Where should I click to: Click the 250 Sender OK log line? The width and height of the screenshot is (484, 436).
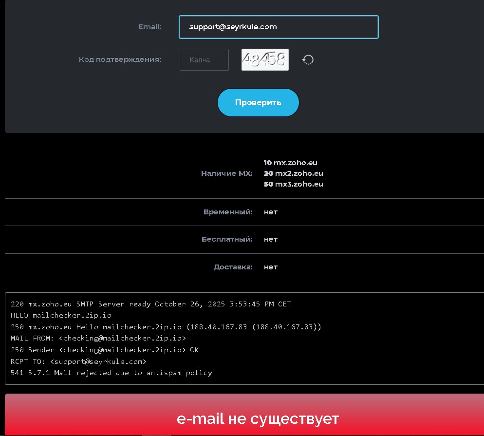(x=104, y=350)
